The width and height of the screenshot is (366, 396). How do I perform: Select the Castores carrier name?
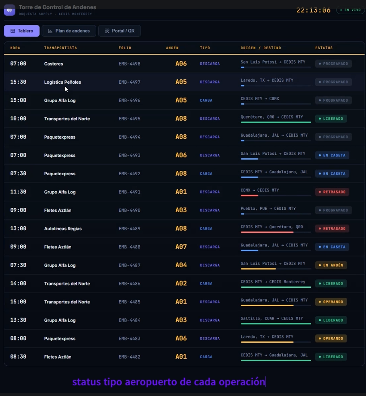point(53,64)
